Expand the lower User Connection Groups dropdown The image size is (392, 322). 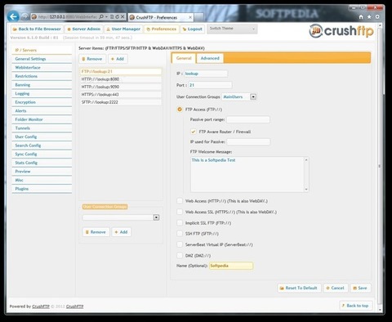click(x=156, y=217)
